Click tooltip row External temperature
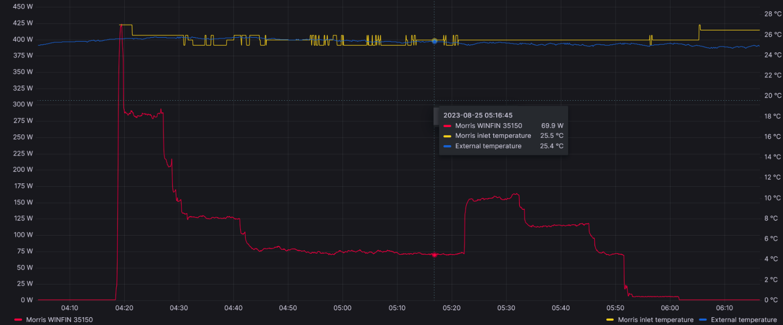Screen dimensions: 783x325 click(x=504, y=146)
